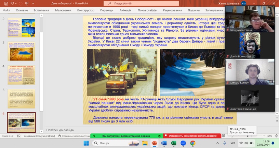
Task: Select Dmytro Kornev video tile
Action: (250, 72)
